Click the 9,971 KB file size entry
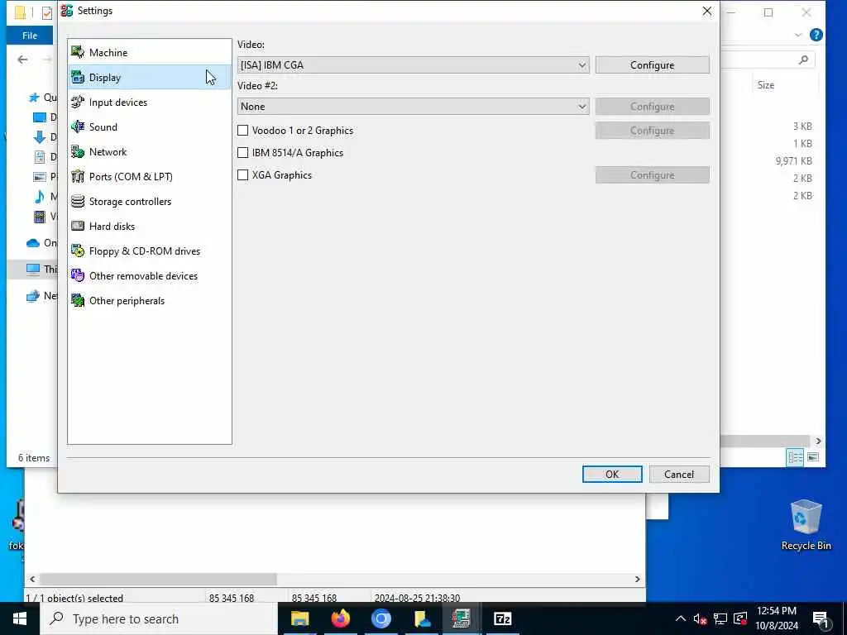 793,160
